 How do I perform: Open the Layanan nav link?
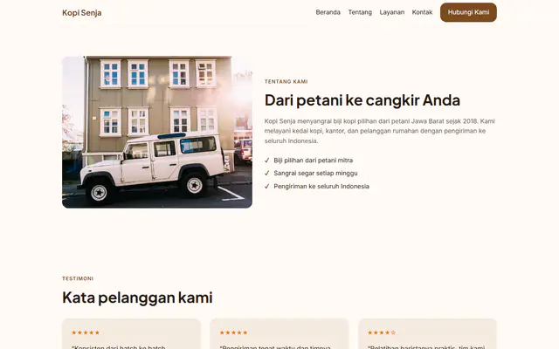pos(392,12)
